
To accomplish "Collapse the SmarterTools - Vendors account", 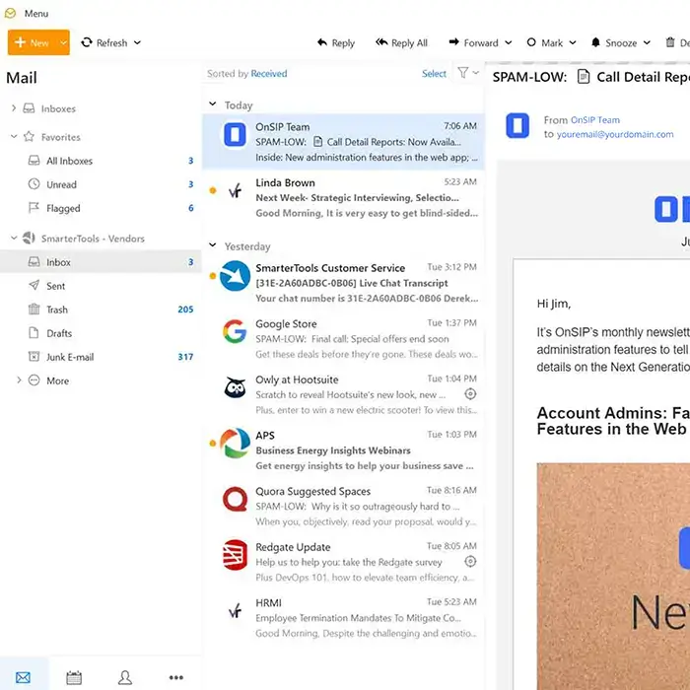I will click(14, 239).
